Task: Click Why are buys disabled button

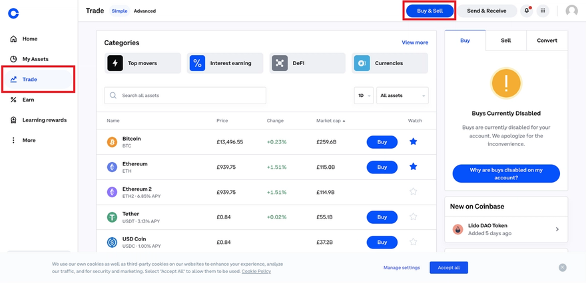Action: (506, 174)
